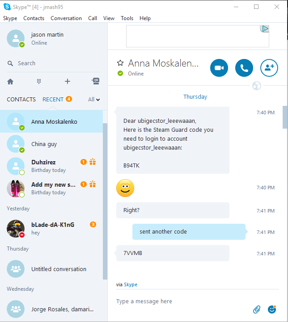This screenshot has width=288, height=322.
Task: Minimize the Skype window
Action: coord(236,7)
